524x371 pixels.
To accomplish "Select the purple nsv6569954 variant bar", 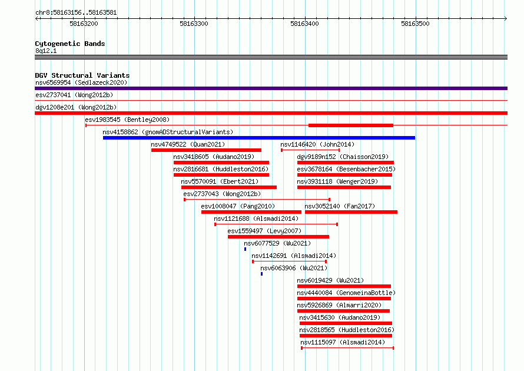I will click(271, 88).
